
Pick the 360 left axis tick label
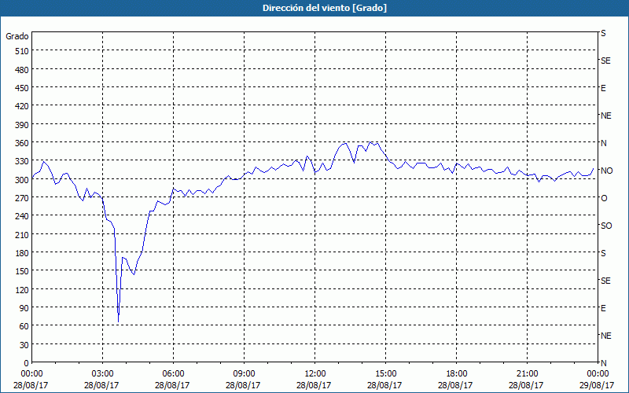pos(23,143)
